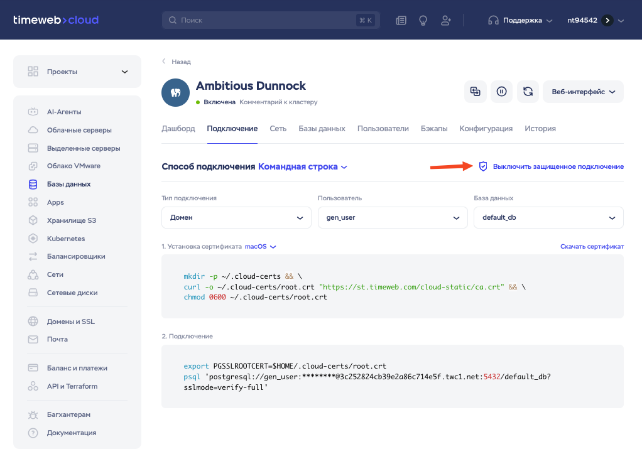Go back using the Назад link
642x459 pixels.
(180, 62)
